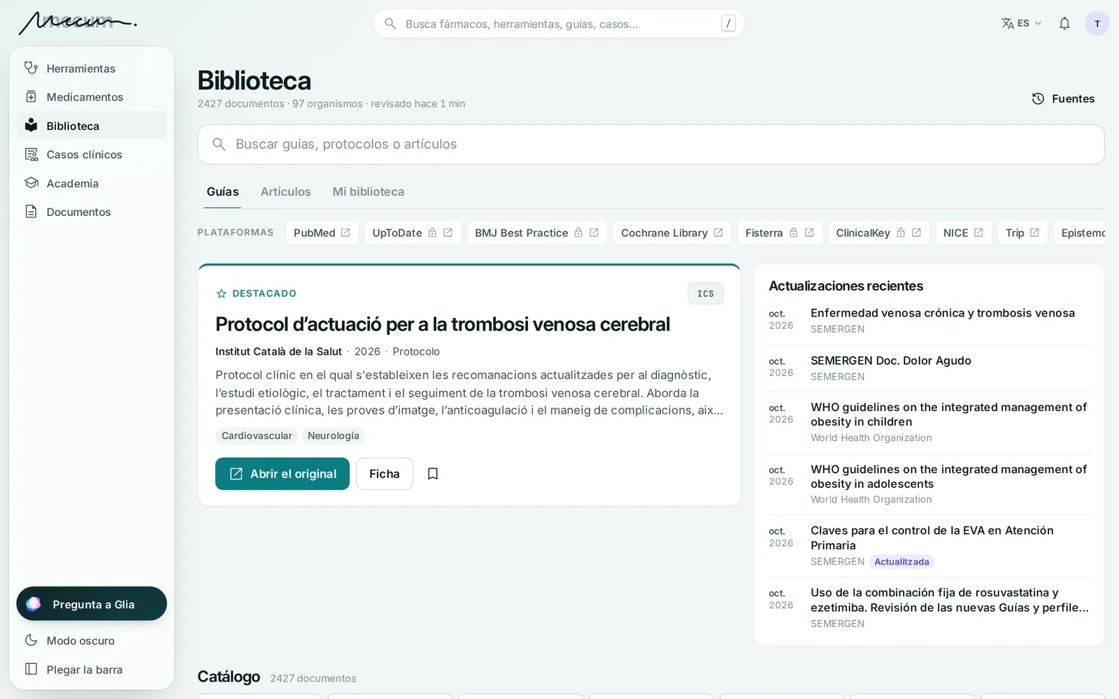Open Fisterra platform link
The width and height of the screenshot is (1119, 699).
(780, 233)
